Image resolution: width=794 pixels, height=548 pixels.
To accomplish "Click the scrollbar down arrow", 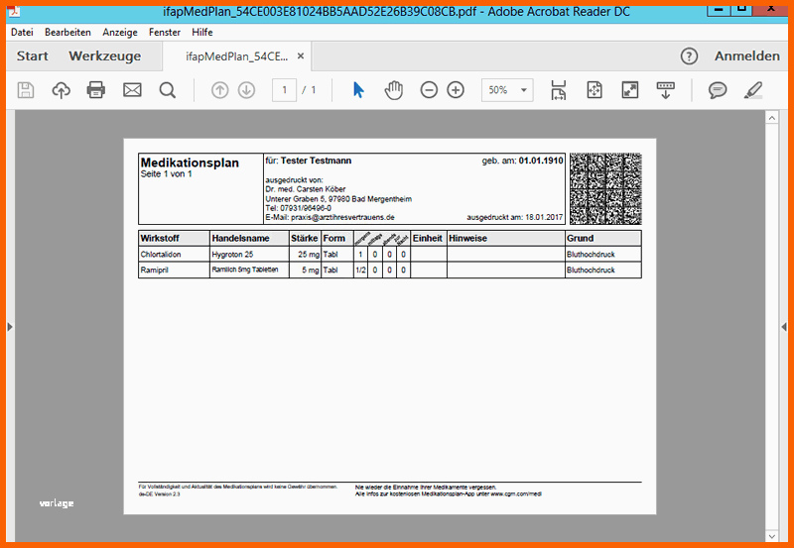I will tap(772, 535).
